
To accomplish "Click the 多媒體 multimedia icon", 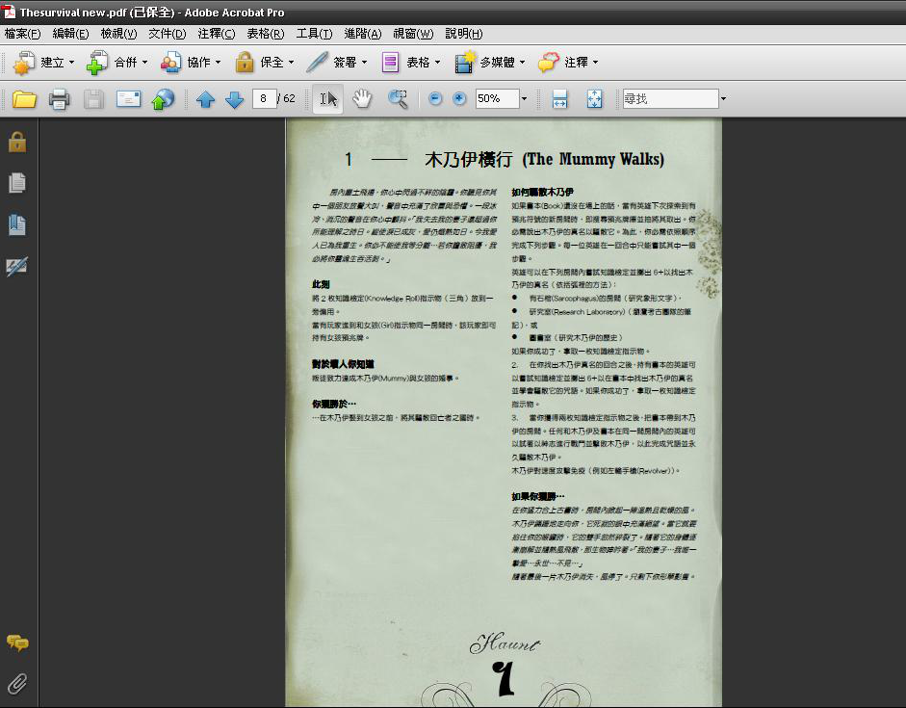I will [x=465, y=63].
